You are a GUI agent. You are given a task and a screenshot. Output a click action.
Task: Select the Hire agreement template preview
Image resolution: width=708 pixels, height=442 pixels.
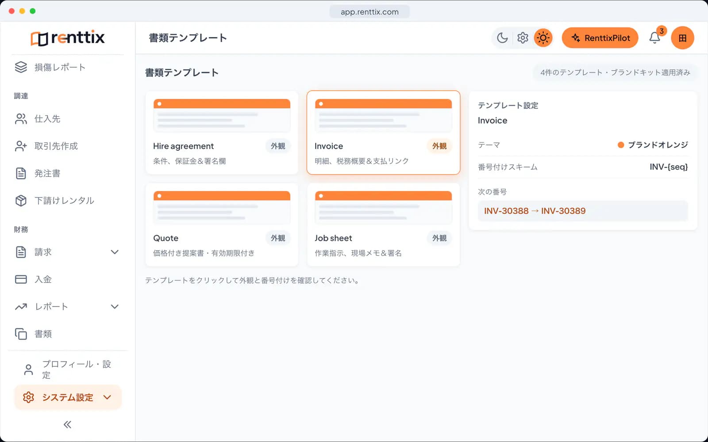coord(222,115)
